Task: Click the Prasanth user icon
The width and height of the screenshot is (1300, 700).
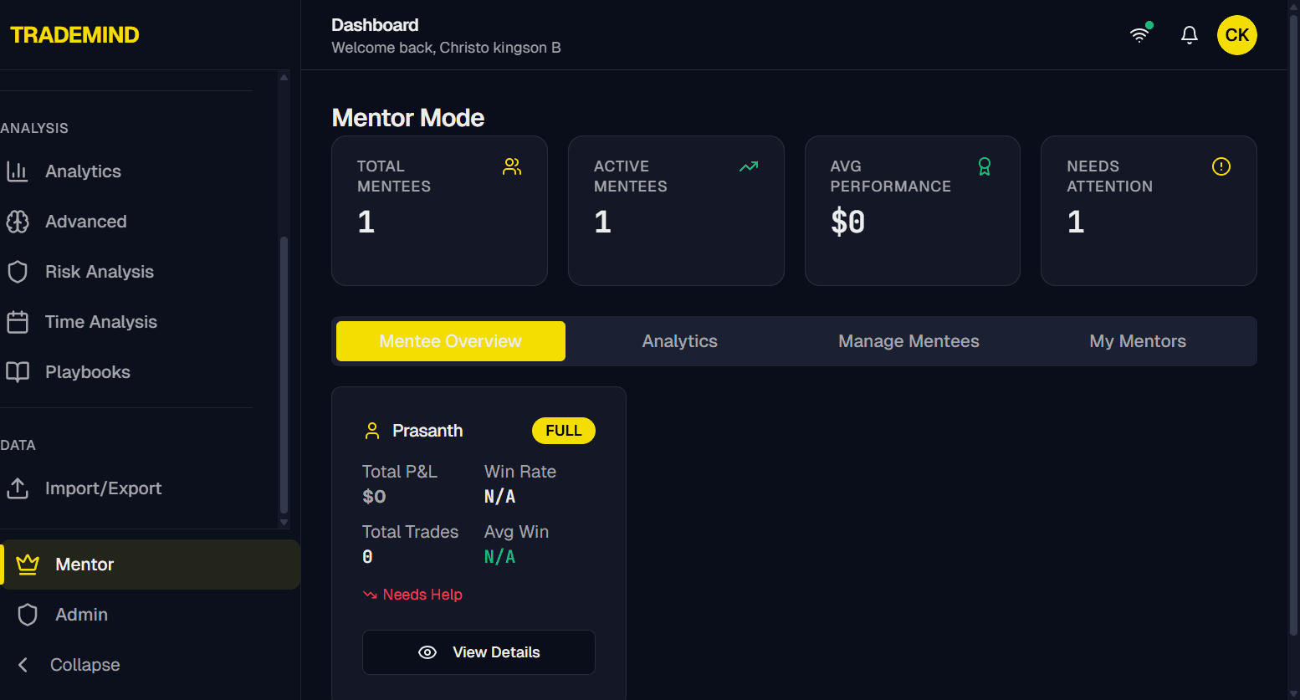Action: coord(372,431)
